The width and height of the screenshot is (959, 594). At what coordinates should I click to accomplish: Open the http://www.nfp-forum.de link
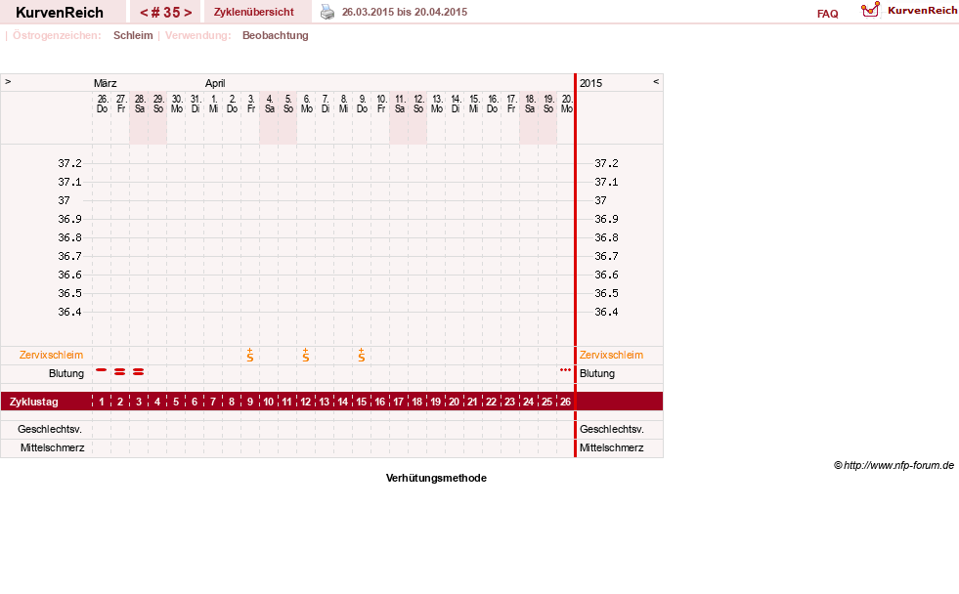[898, 465]
